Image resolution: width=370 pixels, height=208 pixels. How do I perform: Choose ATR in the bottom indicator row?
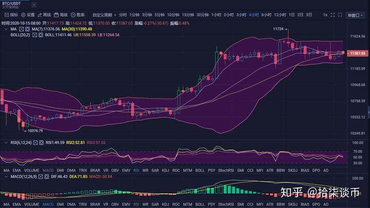(270, 204)
